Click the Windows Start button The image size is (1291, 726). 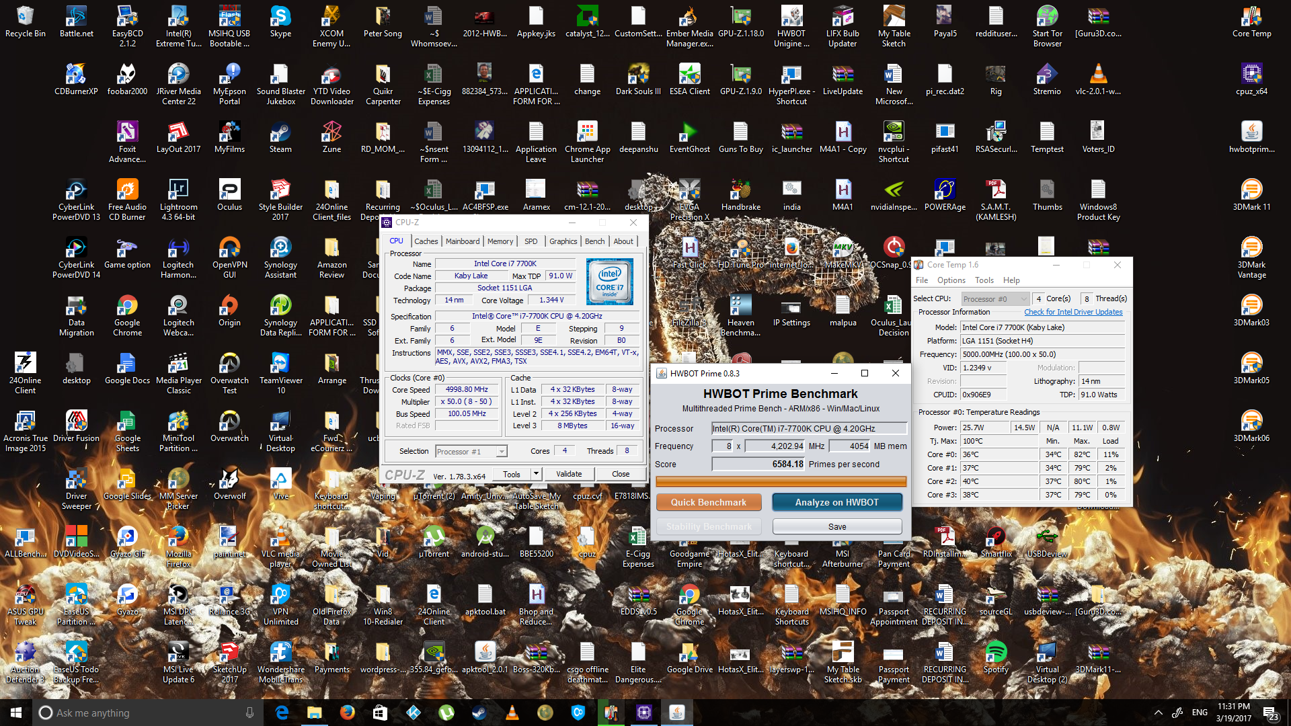tap(16, 713)
